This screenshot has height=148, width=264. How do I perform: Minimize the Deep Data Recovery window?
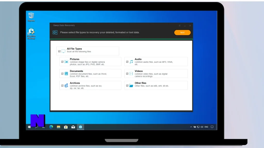pos(185,26)
